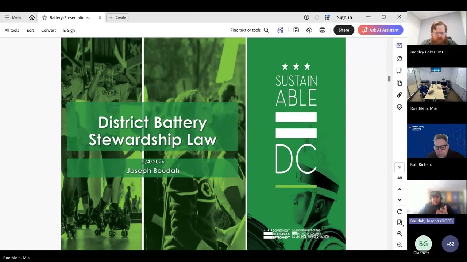The image size is (467, 262).
Task: Click Ask AI Assistant button
Action: tap(381, 30)
